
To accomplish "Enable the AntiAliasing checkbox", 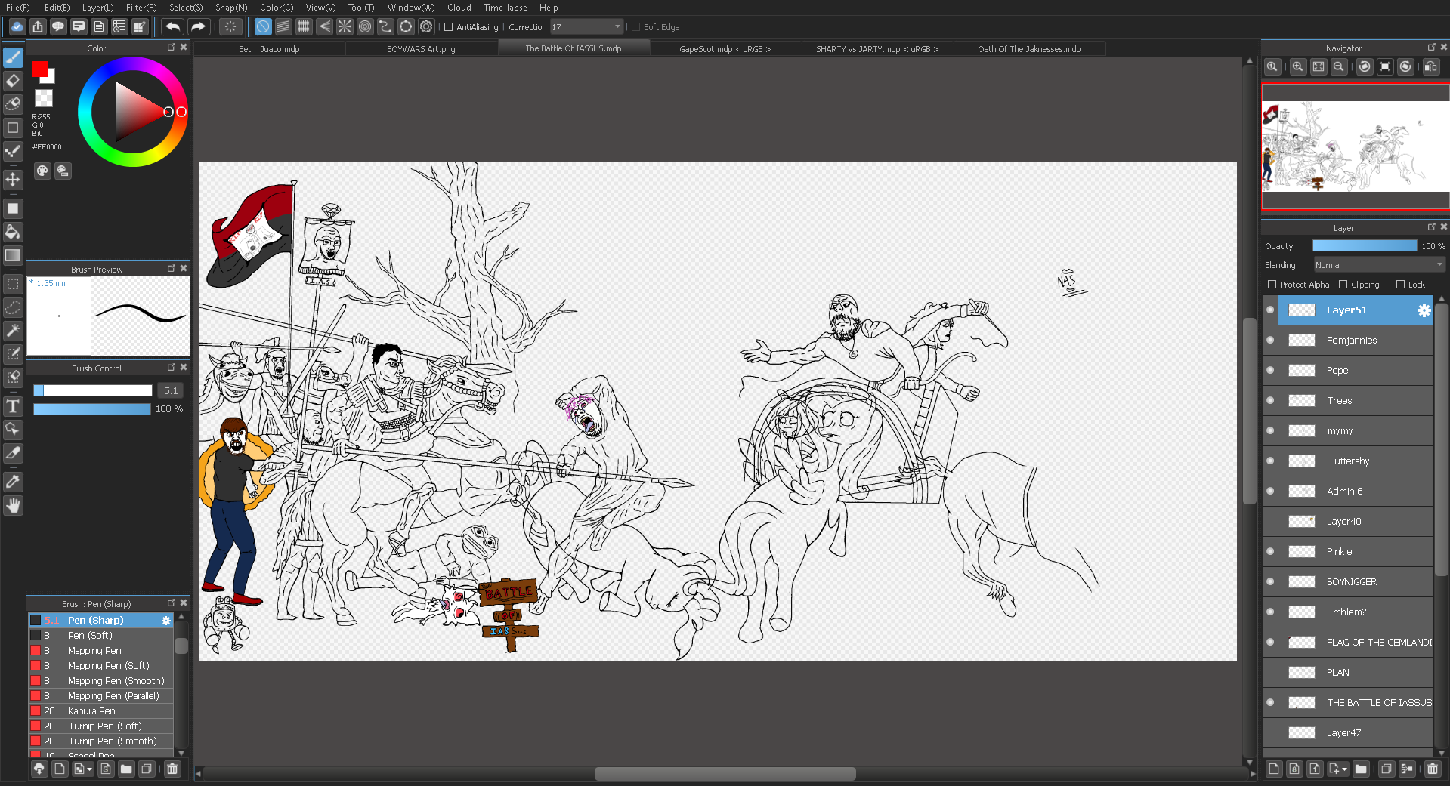I will click(448, 27).
